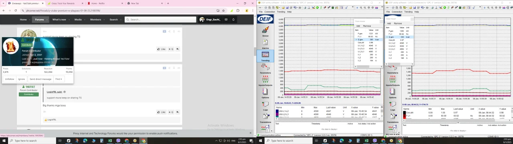This screenshot has width=513, height=144.
Task: Open a new browser tab
Action: [168, 3]
